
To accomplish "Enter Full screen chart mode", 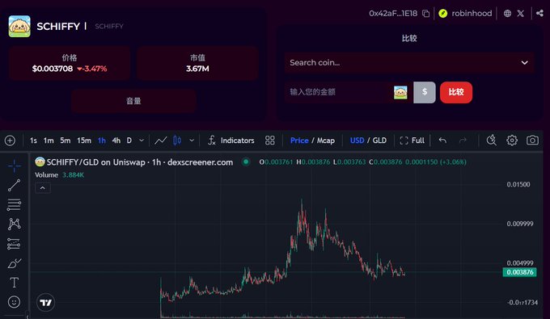I will pyautogui.click(x=412, y=141).
